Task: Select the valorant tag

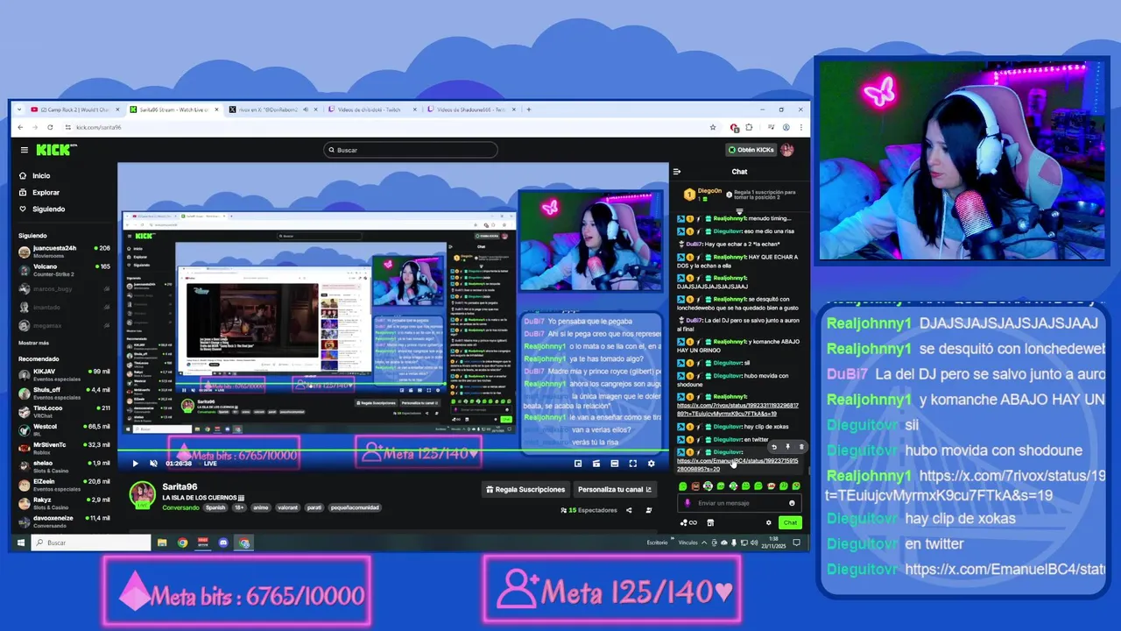Action: click(x=287, y=507)
